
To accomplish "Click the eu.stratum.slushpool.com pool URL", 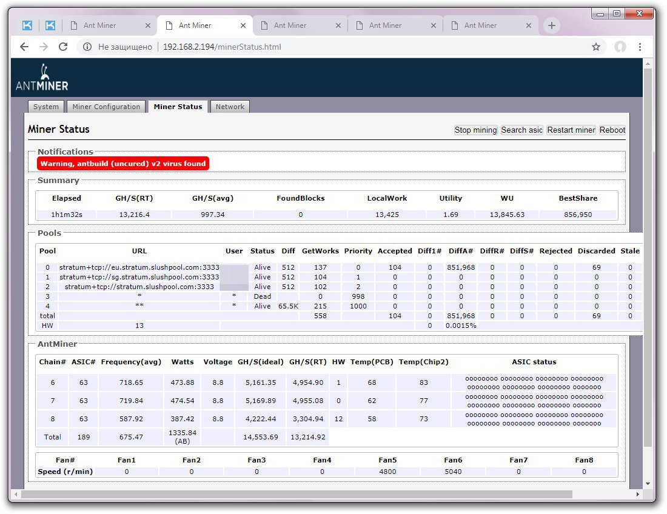I will coord(139,267).
